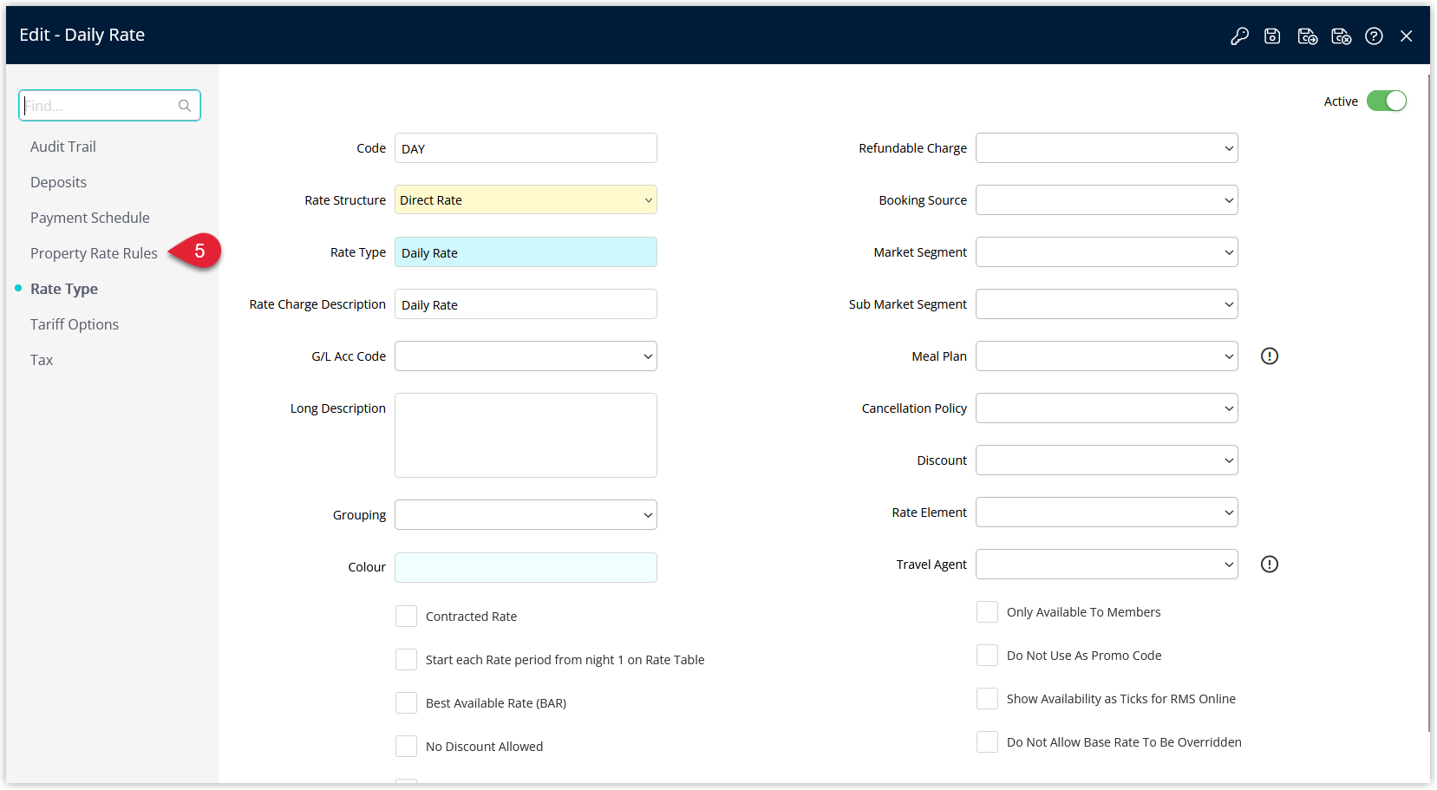Open the key security icon
The width and height of the screenshot is (1437, 790).
pos(1239,36)
